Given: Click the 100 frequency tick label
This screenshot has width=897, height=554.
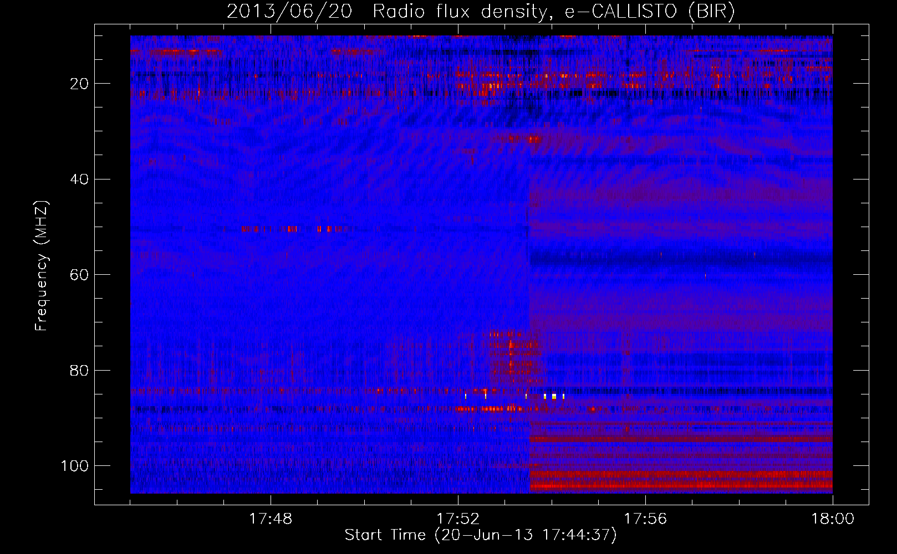Looking at the screenshot, I should point(75,466).
